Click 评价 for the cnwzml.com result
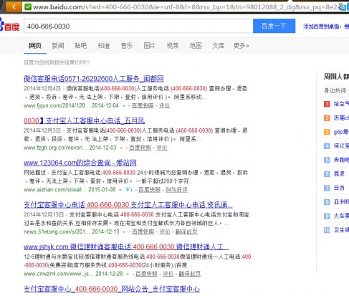 coord(168,274)
